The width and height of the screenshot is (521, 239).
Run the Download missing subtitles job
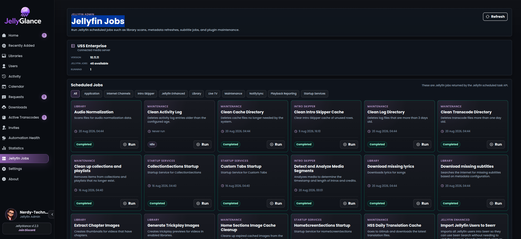496,203
